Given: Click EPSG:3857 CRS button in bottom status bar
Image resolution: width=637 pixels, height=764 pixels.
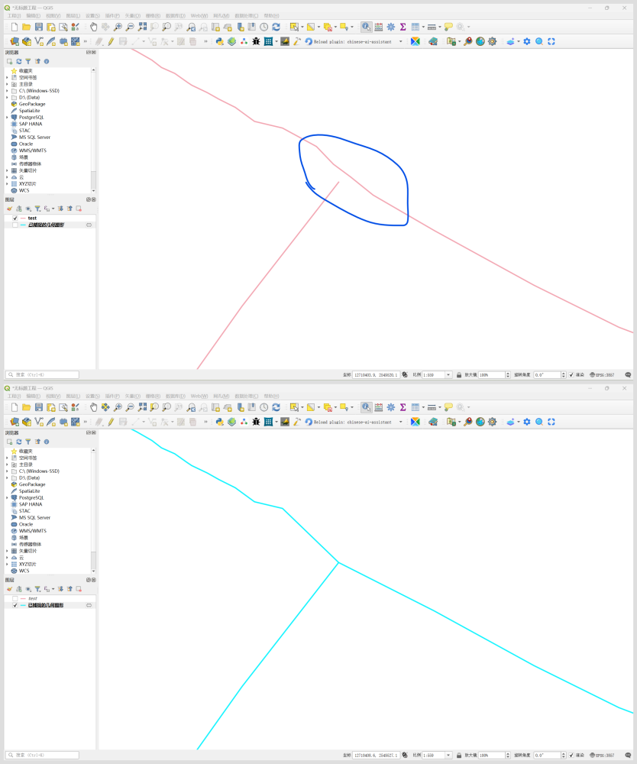Looking at the screenshot, I should (602, 756).
